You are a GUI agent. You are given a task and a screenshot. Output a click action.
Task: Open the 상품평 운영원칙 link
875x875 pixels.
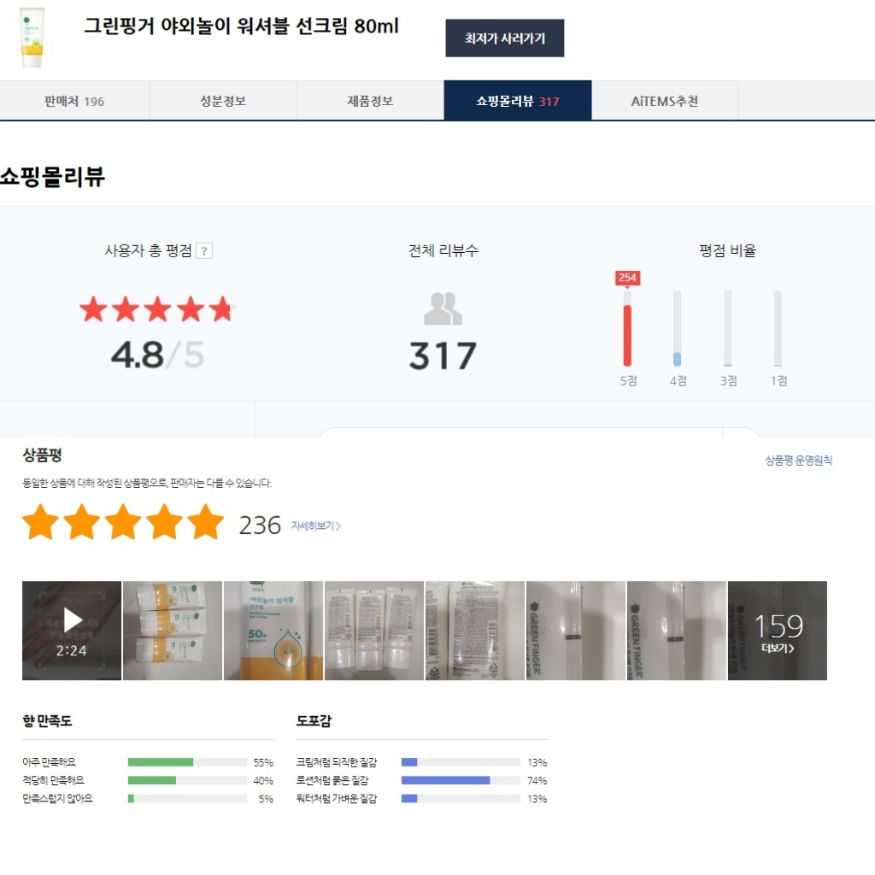coord(799,461)
